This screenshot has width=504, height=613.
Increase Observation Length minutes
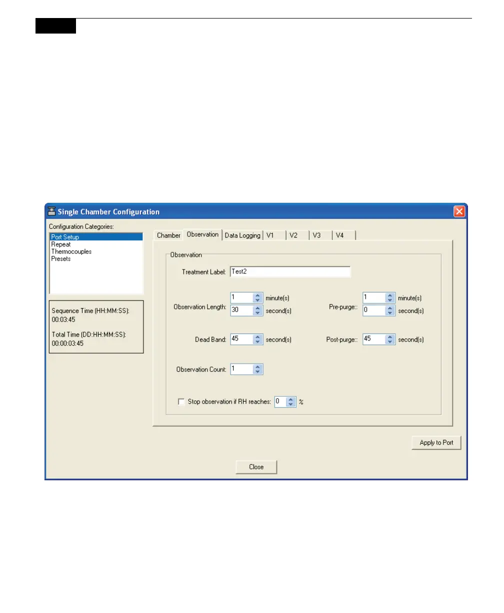click(x=257, y=295)
